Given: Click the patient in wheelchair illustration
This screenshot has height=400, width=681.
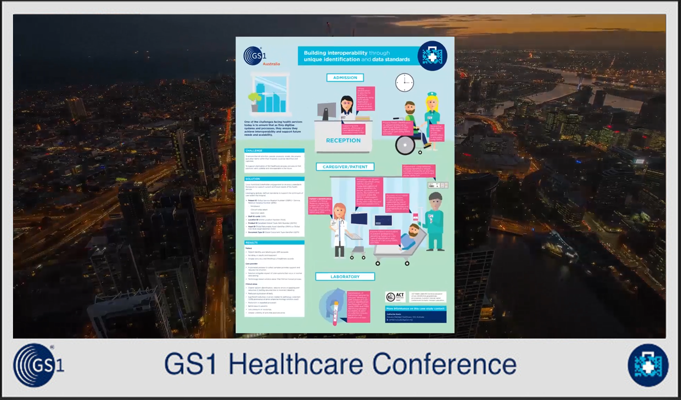Looking at the screenshot, I should point(409,127).
